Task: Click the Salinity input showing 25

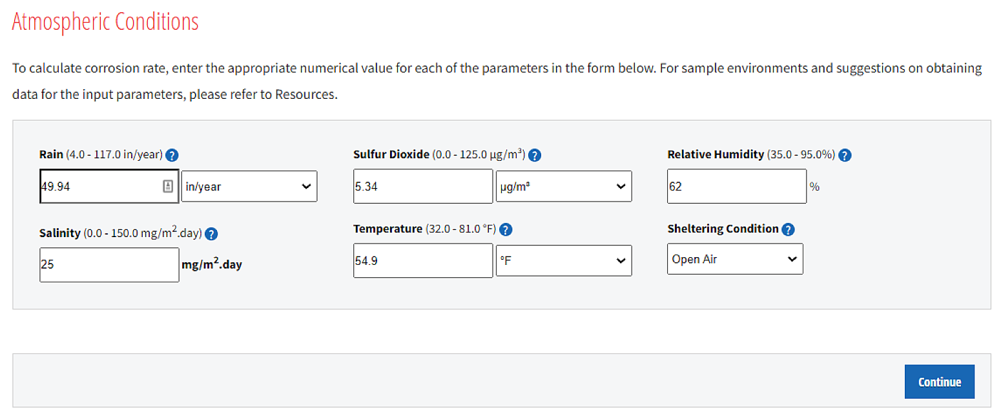Action: [108, 265]
